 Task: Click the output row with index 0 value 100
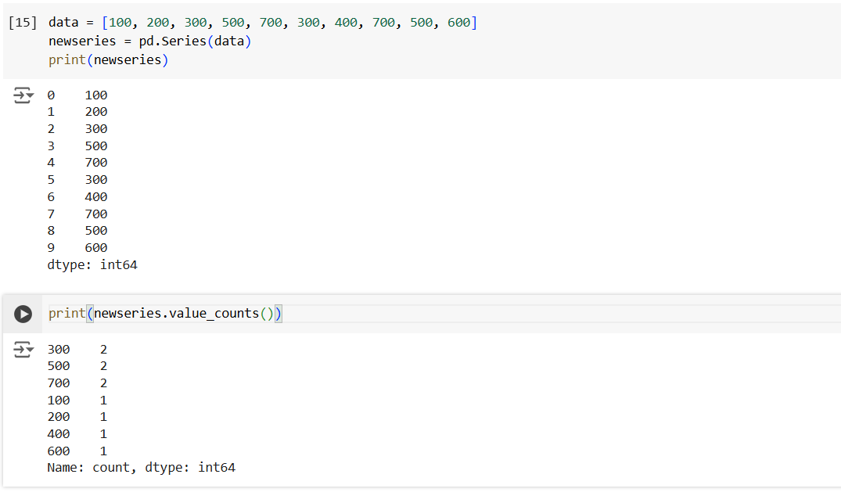[77, 95]
